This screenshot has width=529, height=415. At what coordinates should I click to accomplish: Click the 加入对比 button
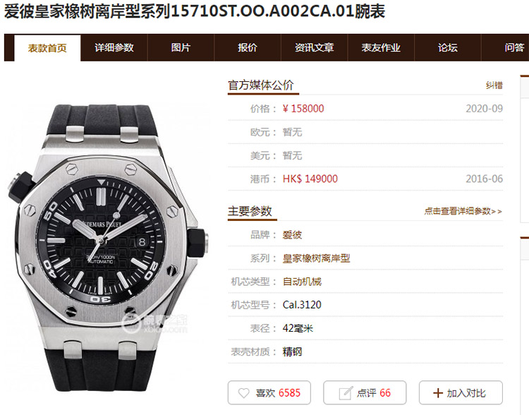[x=461, y=392]
